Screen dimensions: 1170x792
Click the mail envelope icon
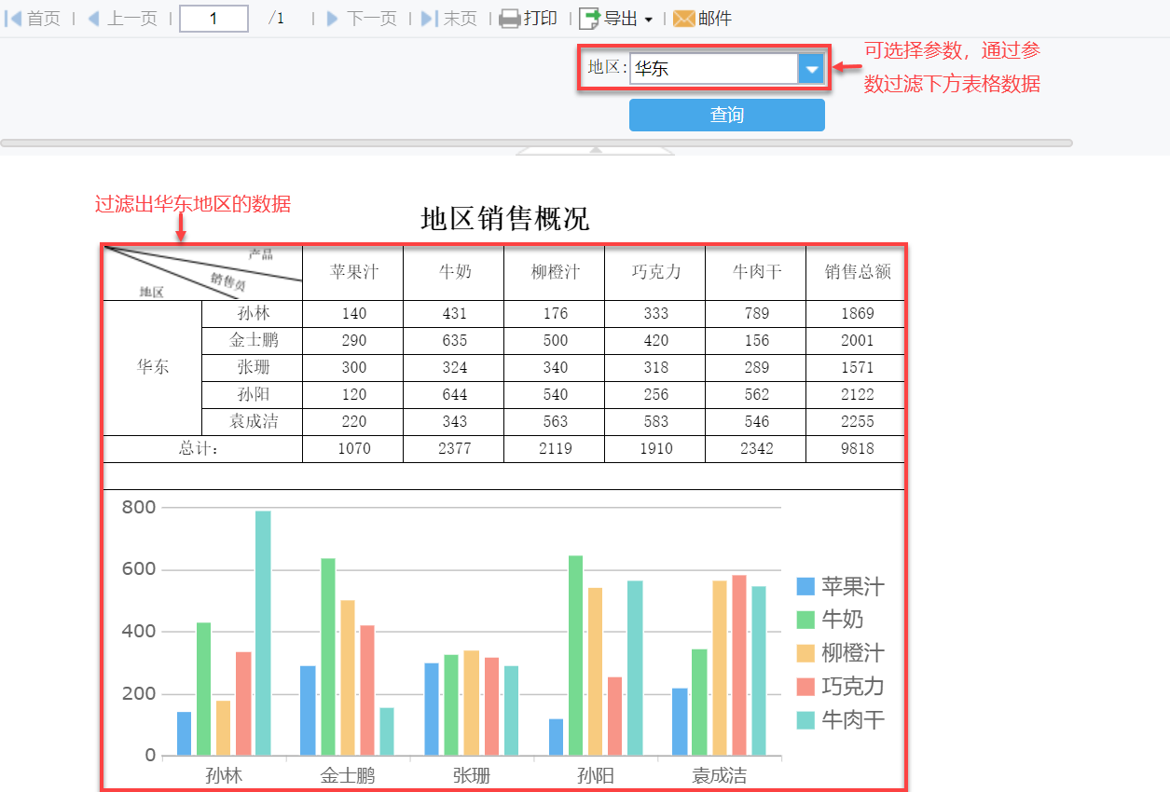click(x=684, y=19)
